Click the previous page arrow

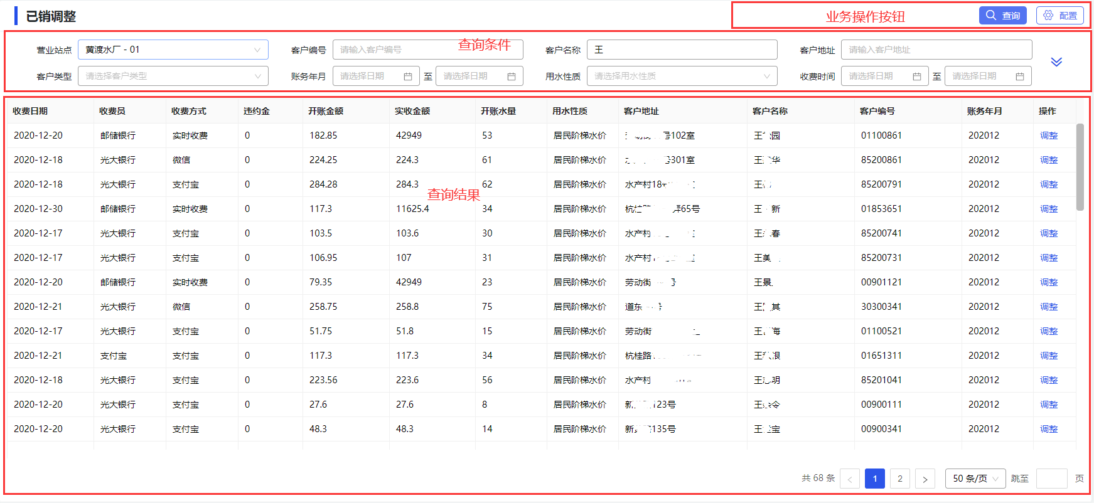[x=850, y=479]
